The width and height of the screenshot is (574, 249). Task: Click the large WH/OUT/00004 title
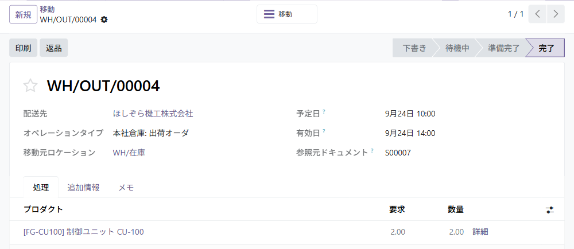point(103,86)
